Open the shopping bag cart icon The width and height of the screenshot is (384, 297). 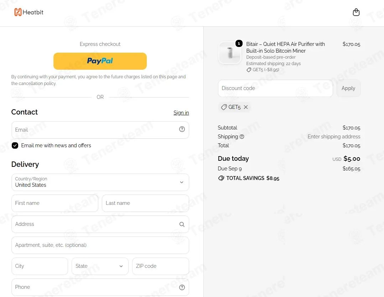click(356, 12)
